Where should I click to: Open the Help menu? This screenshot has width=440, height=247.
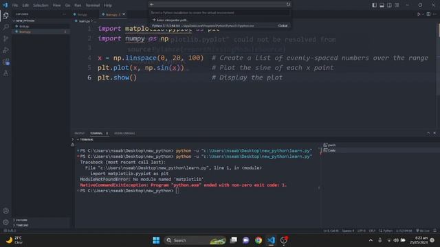[x=108, y=5]
